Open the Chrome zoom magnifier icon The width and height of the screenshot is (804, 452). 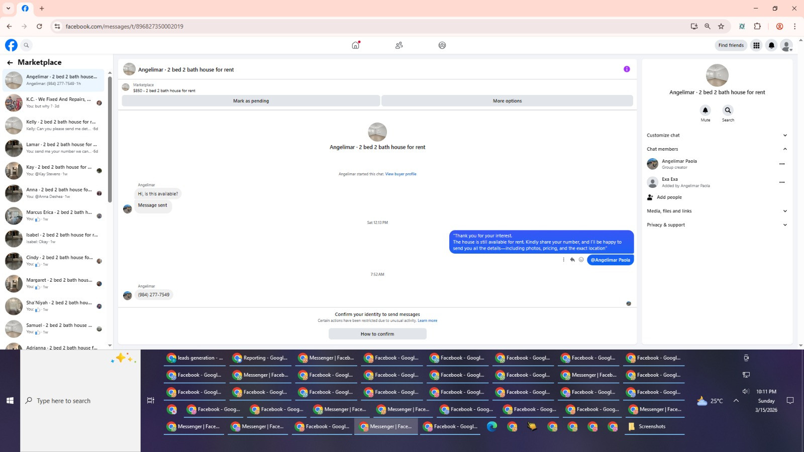[708, 26]
